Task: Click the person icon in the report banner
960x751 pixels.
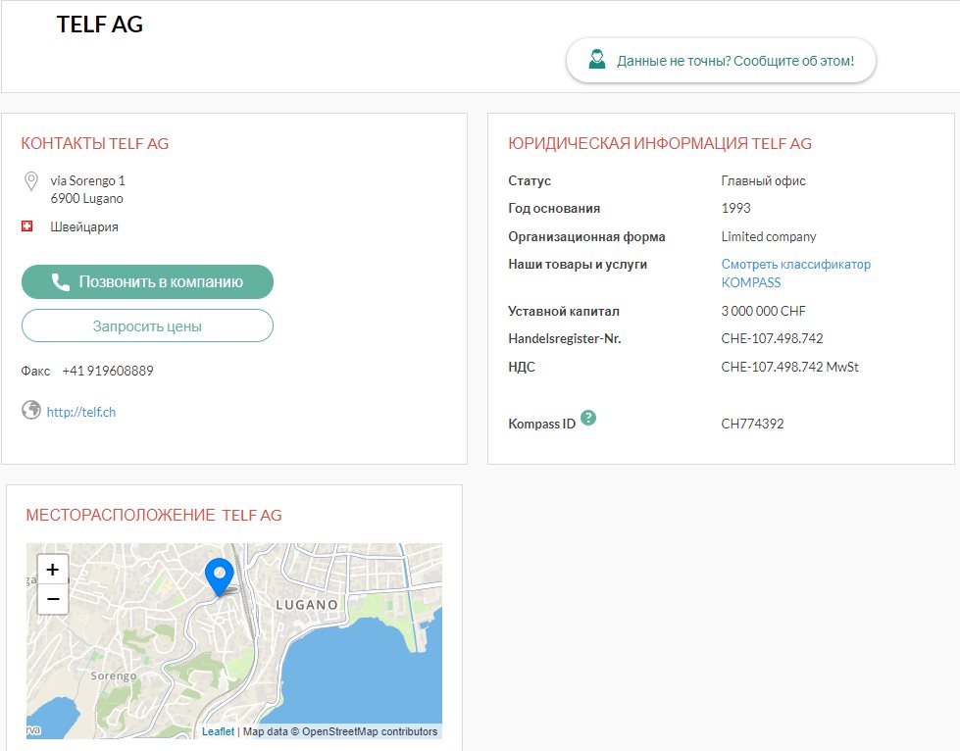Action: click(596, 60)
